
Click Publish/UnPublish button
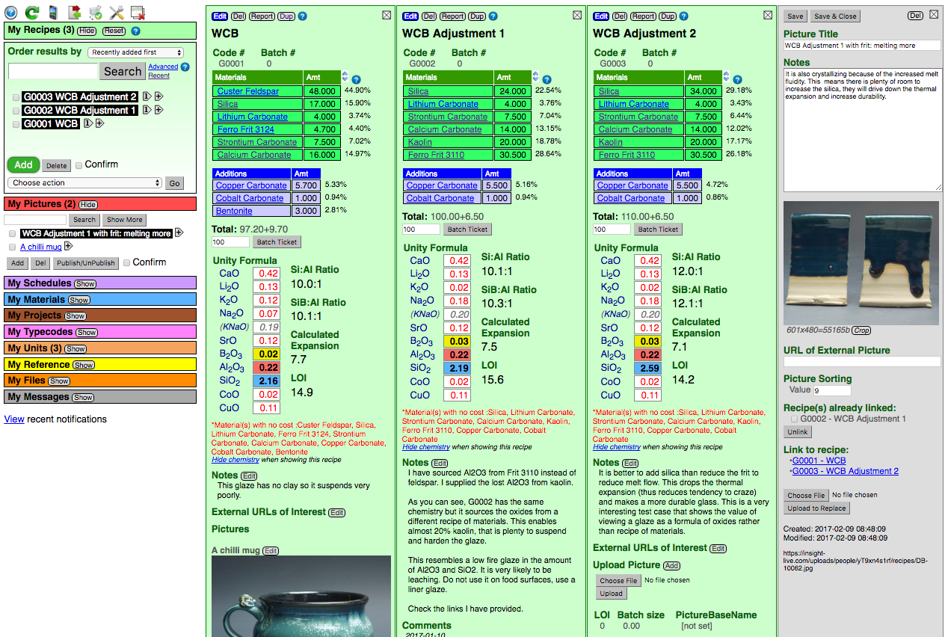(86, 263)
